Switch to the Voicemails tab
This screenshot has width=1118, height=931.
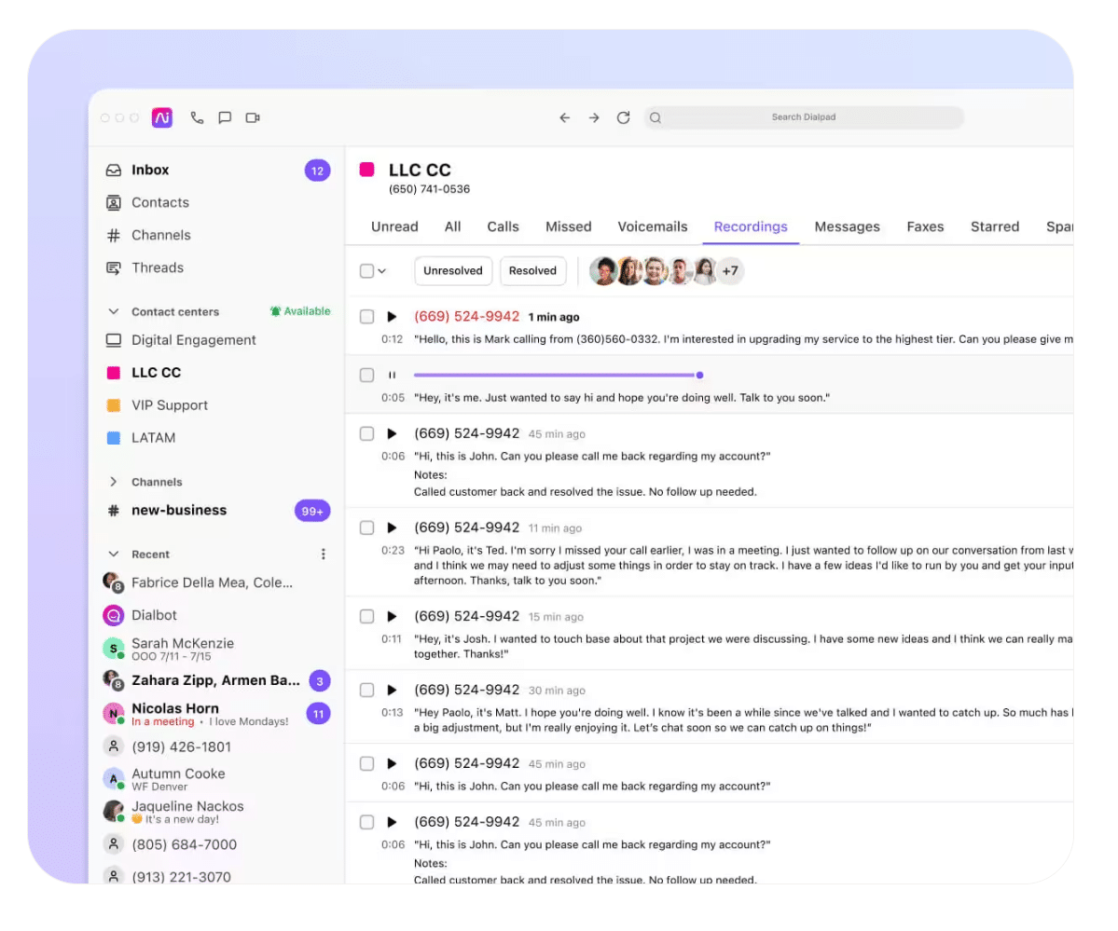click(653, 226)
